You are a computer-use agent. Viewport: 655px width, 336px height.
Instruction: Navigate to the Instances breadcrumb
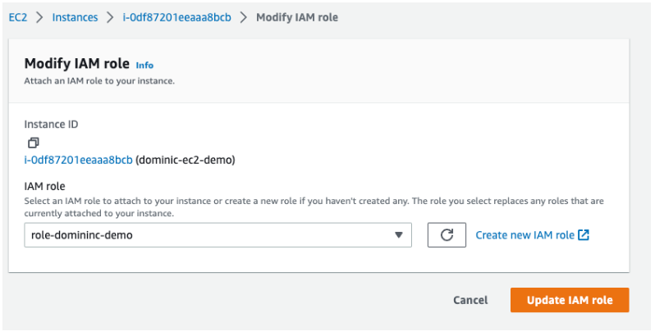pos(75,17)
